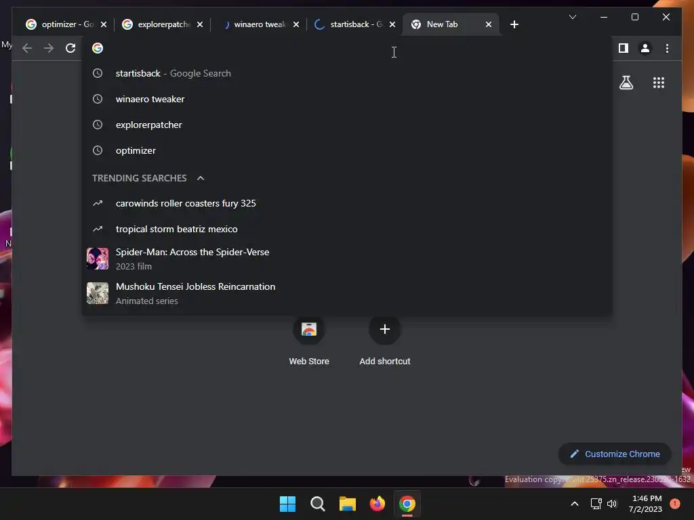Click the Chrome taskbar icon
The height and width of the screenshot is (520, 694).
click(x=407, y=504)
